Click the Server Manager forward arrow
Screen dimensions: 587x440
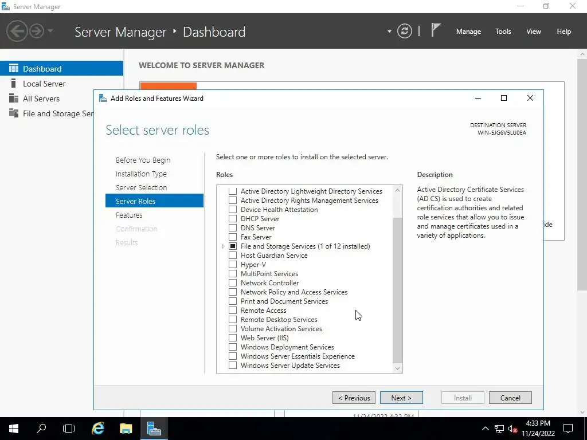(x=37, y=31)
